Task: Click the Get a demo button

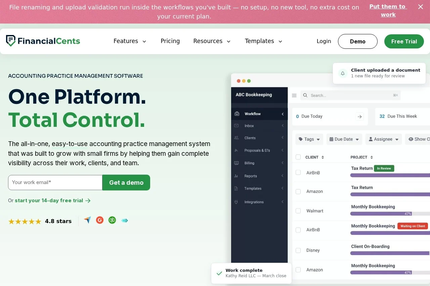Action: (x=126, y=182)
